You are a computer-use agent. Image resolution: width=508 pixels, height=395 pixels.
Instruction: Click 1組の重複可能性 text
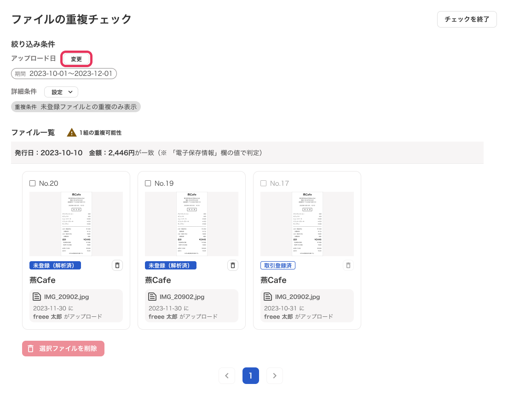point(100,133)
